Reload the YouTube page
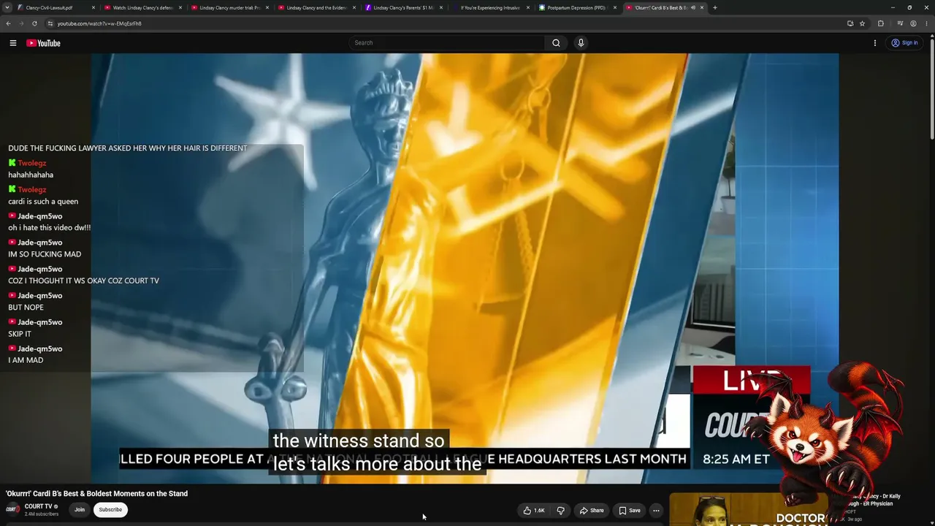Image resolution: width=935 pixels, height=526 pixels. [x=34, y=23]
